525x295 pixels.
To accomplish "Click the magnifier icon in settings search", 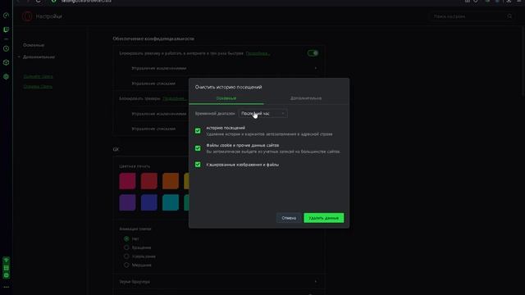I will (x=509, y=16).
